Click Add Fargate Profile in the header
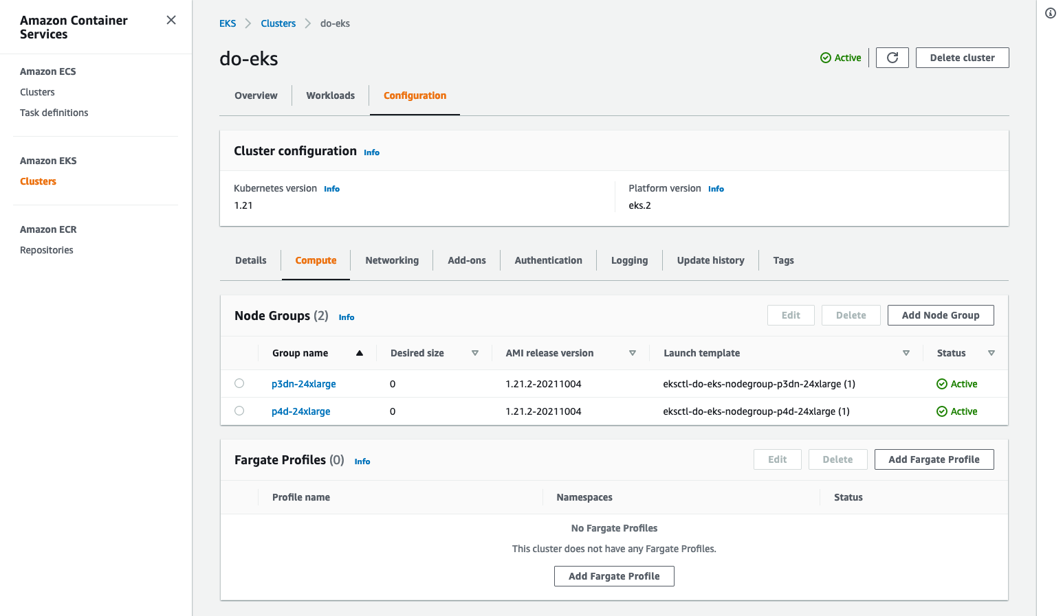 tap(934, 459)
